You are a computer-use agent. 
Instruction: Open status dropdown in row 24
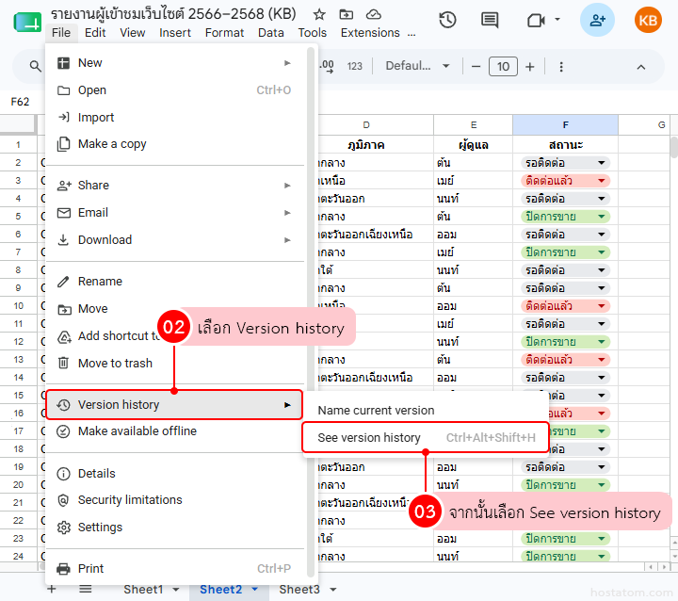pos(601,557)
